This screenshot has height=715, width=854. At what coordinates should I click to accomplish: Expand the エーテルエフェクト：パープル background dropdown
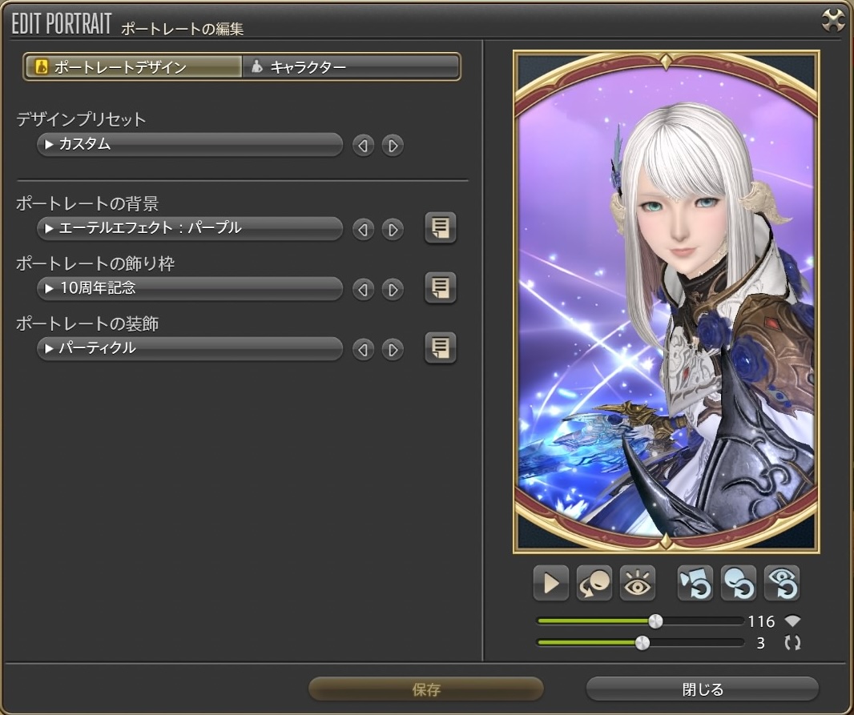pos(190,229)
